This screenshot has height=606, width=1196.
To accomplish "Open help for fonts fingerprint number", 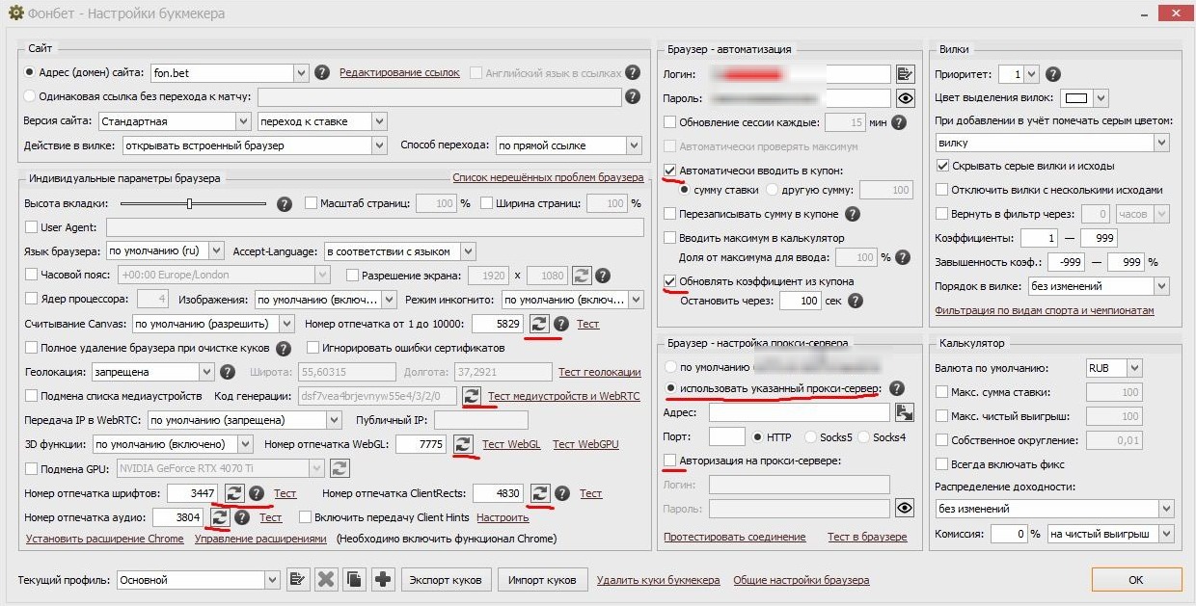I will pos(257,493).
